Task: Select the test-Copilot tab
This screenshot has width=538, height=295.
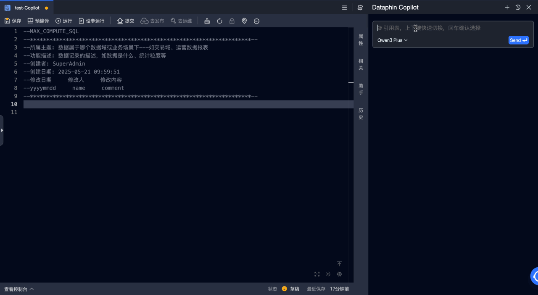Action: (27, 8)
